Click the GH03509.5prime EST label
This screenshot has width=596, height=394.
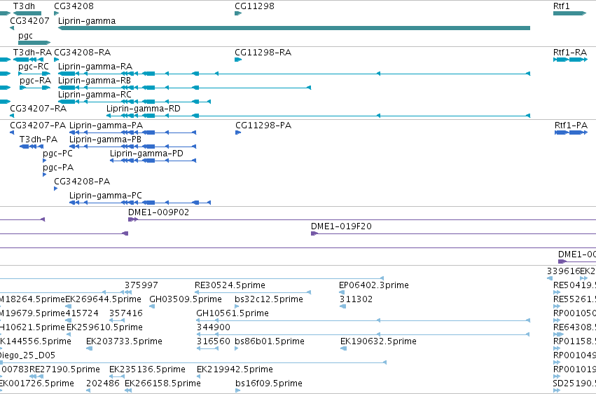[186, 299]
